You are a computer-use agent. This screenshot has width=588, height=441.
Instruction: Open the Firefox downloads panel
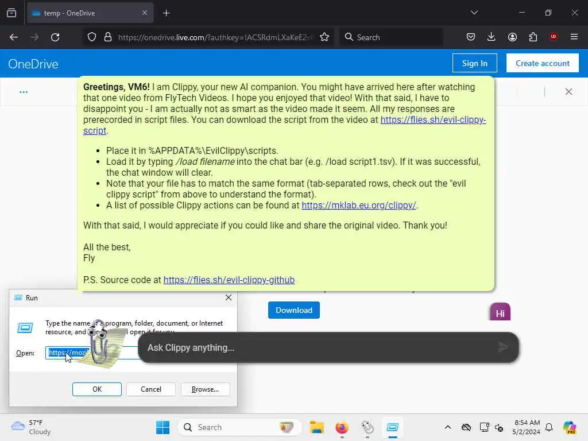pyautogui.click(x=492, y=37)
